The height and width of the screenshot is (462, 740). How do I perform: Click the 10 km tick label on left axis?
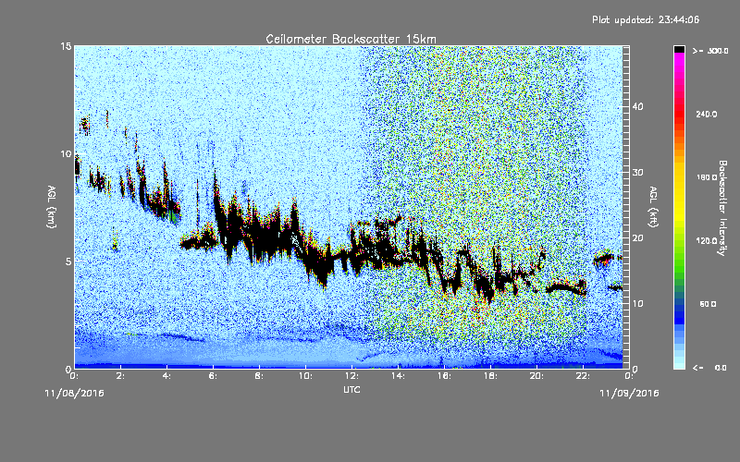click(66, 154)
